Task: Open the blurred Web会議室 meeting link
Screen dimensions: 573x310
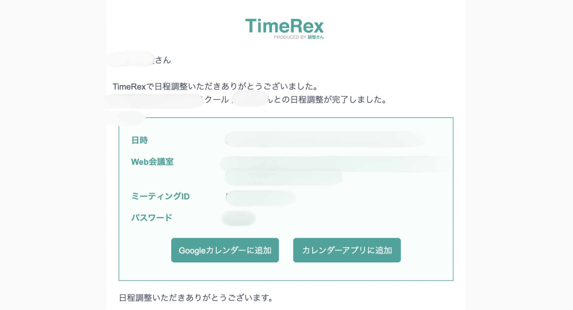Action: pos(335,164)
